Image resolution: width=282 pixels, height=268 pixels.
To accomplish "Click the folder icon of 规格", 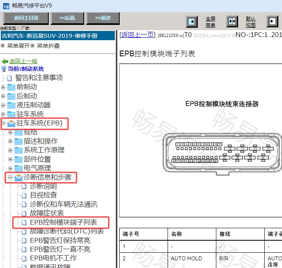I will pyautogui.click(x=19, y=132).
